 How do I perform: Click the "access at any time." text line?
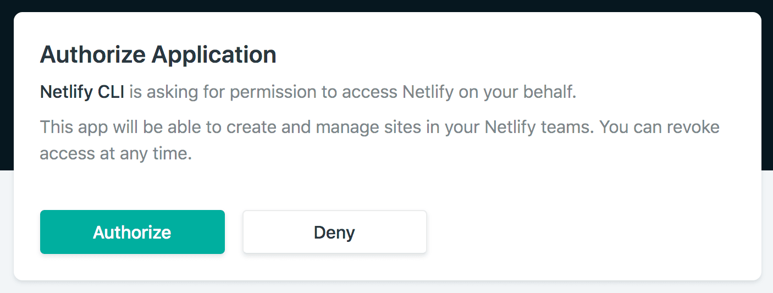[115, 153]
